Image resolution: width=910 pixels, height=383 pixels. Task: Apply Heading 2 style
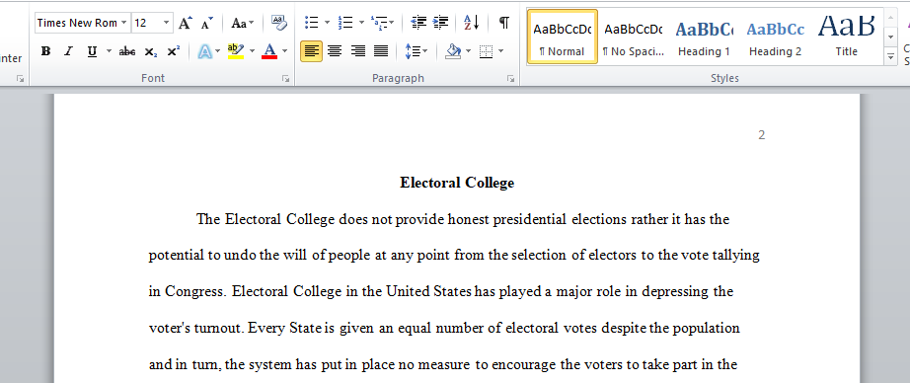pos(776,37)
